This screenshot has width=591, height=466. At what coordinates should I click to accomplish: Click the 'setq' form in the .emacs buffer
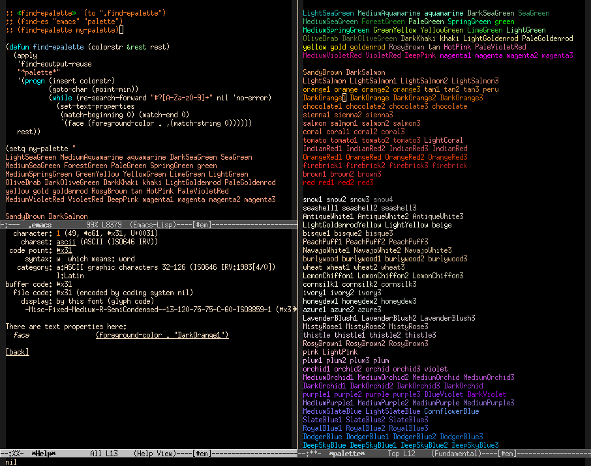[x=17, y=149]
